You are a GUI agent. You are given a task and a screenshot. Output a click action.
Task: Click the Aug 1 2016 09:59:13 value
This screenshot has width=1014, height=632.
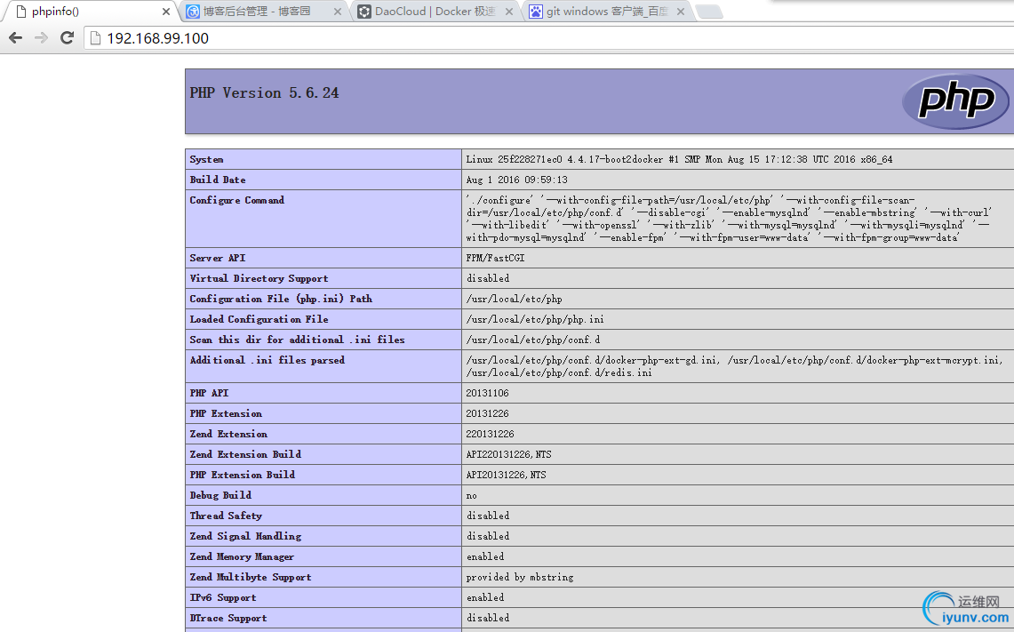click(516, 180)
